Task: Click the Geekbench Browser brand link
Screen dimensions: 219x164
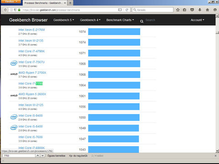Action: pyautogui.click(x=28, y=20)
